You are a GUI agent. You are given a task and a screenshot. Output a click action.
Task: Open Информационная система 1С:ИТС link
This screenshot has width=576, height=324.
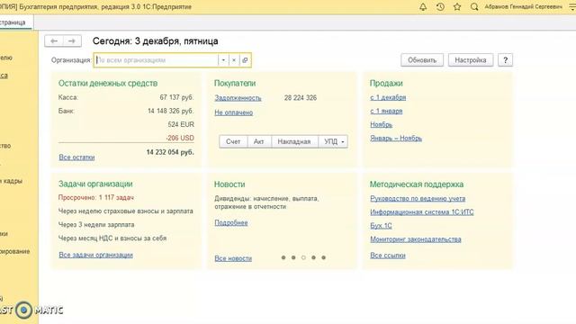point(422,212)
